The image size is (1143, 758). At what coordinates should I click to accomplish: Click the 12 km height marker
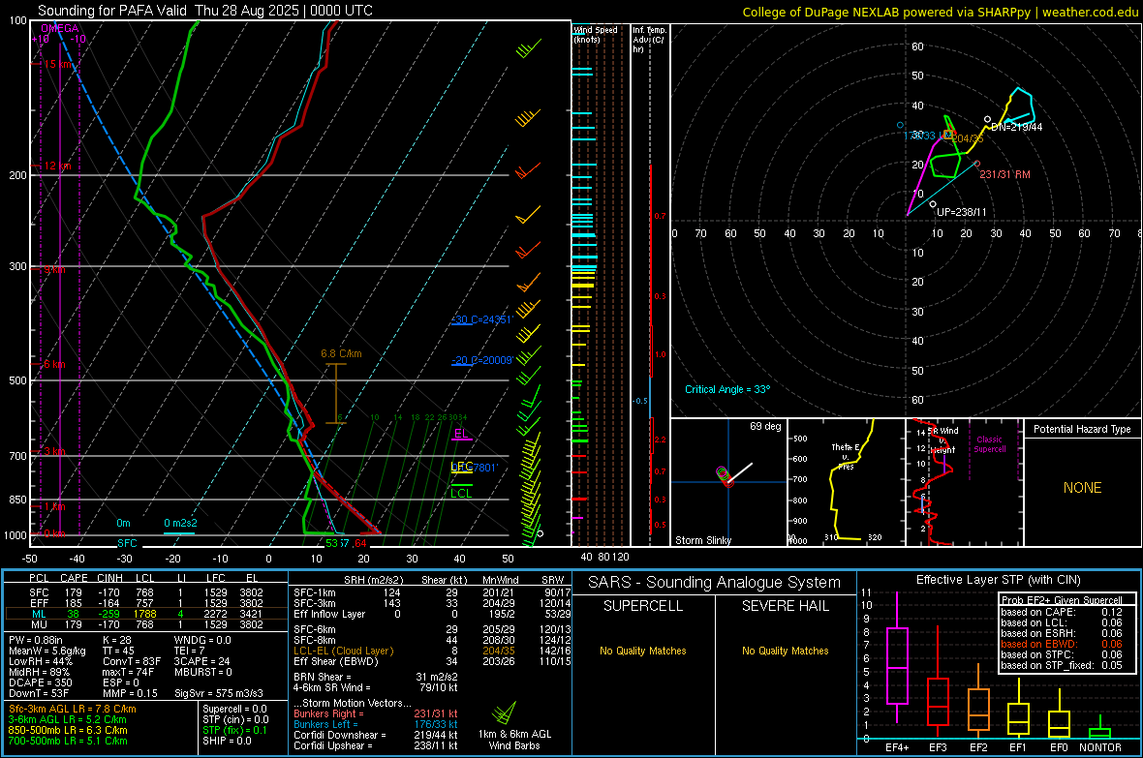click(x=57, y=167)
